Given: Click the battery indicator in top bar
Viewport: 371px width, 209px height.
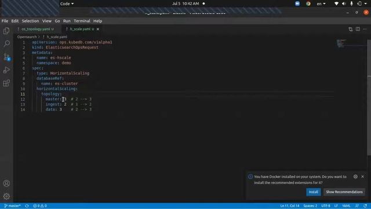Looking at the screenshot, I should pos(359,3).
